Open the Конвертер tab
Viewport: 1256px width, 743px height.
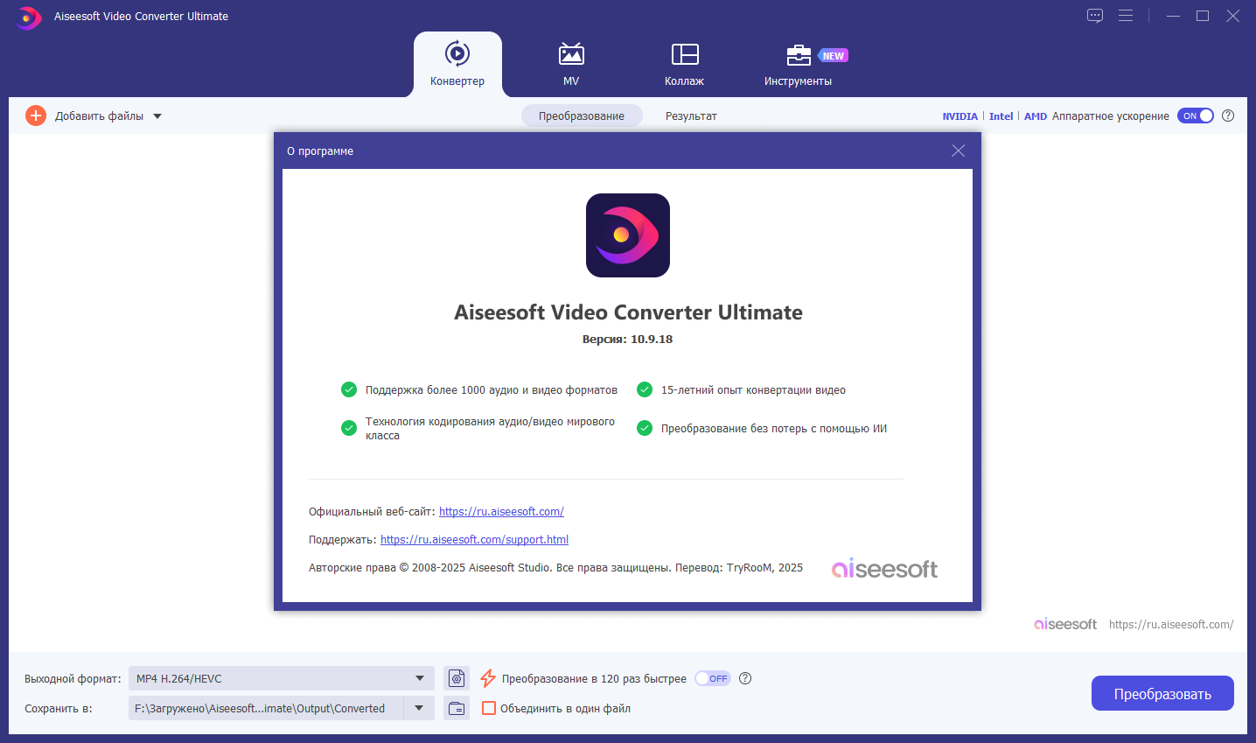coord(457,64)
